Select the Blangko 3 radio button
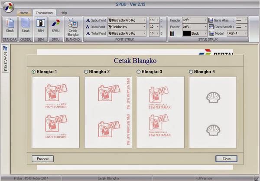This screenshot has height=181, width=260. pos(138,72)
